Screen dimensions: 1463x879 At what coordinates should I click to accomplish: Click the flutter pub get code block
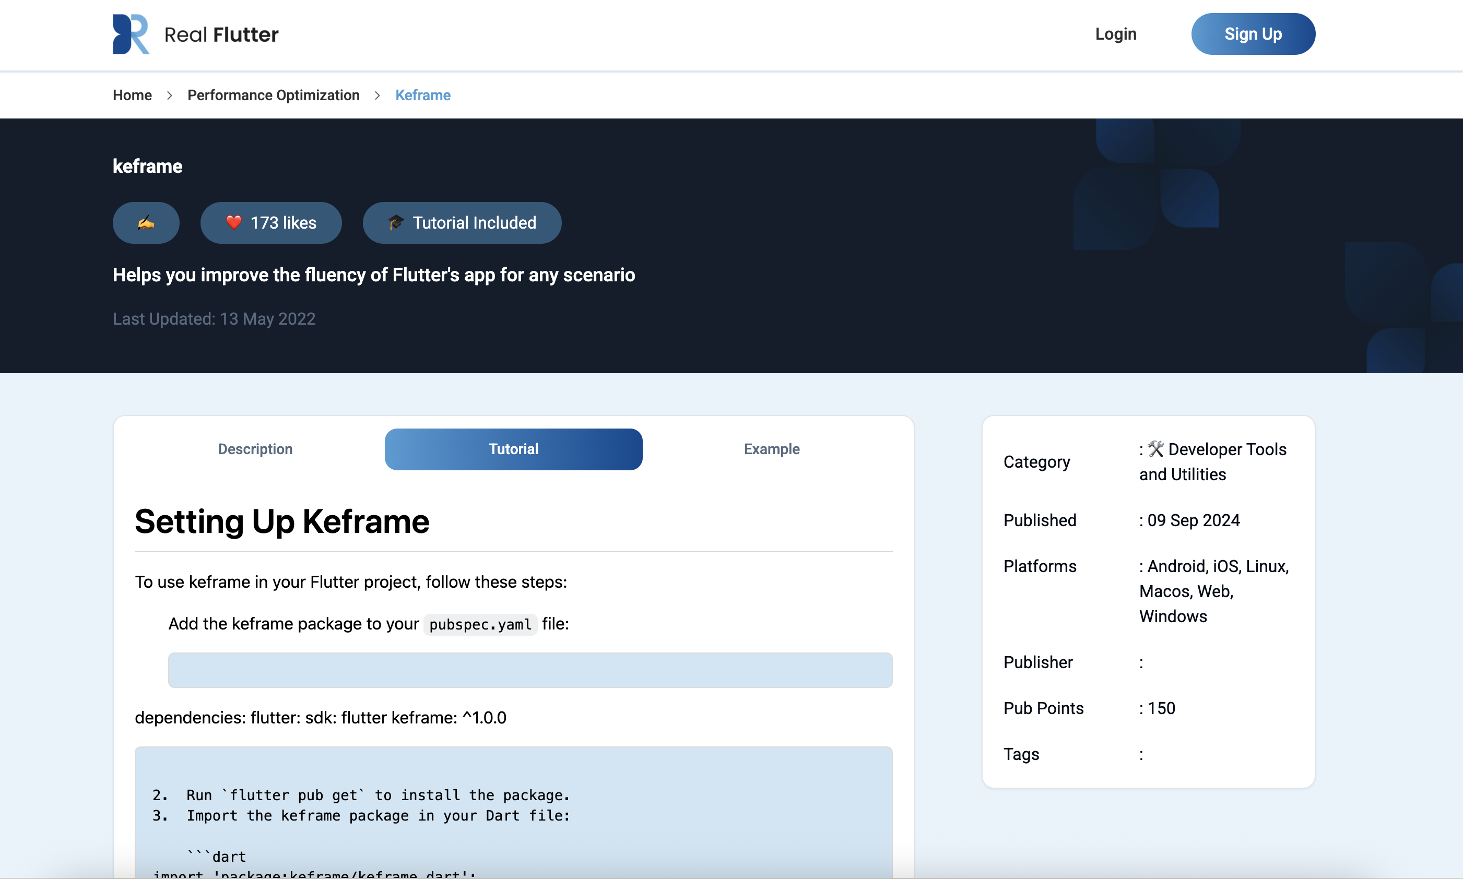pyautogui.click(x=513, y=812)
